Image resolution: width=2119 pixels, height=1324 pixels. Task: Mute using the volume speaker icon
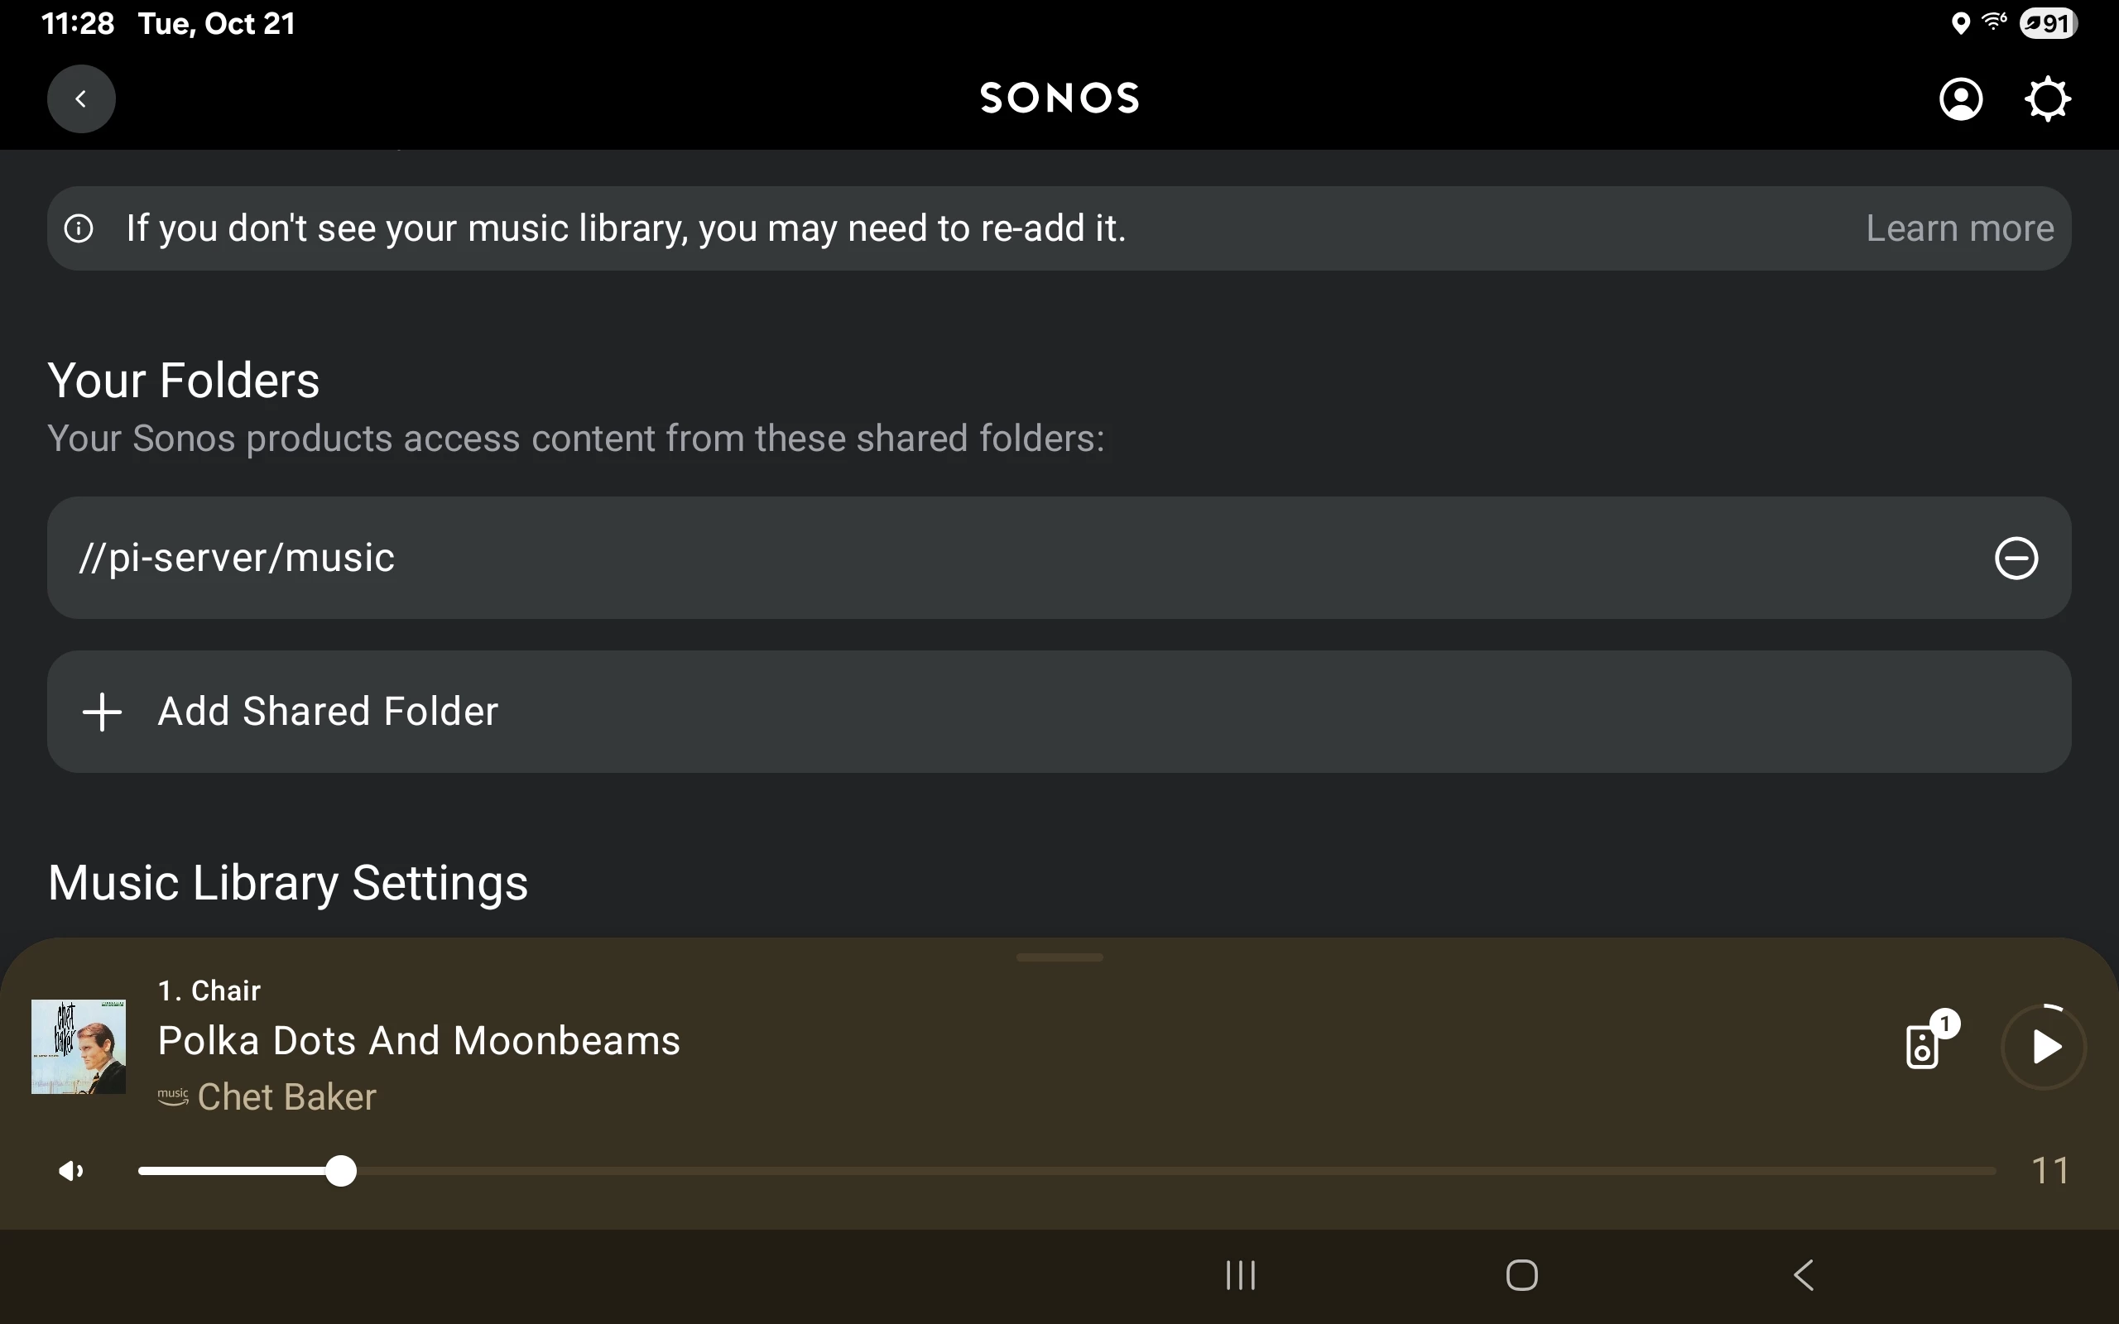71,1171
